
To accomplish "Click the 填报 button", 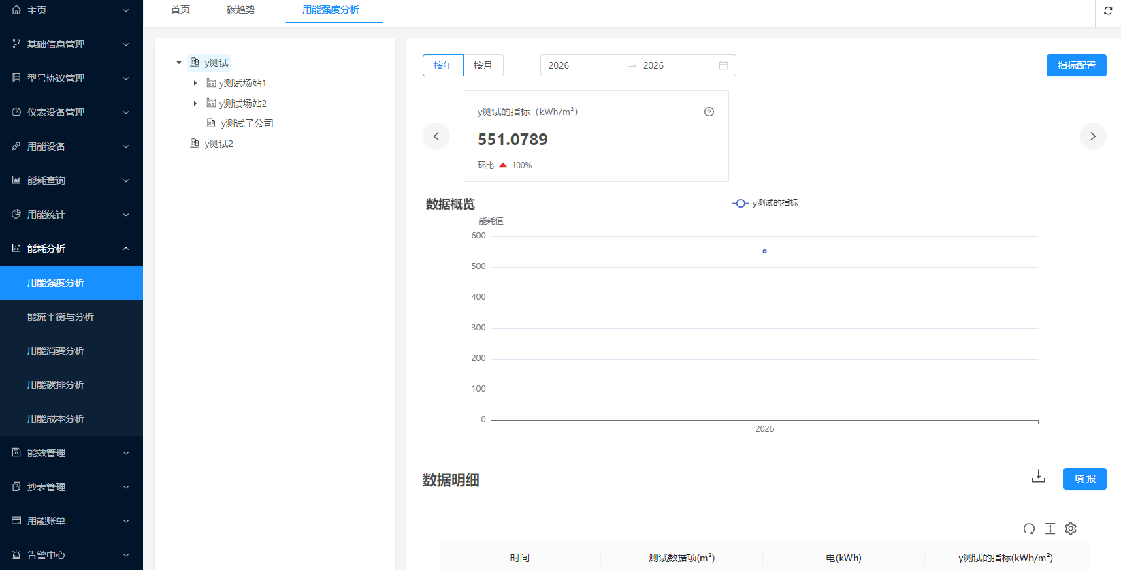I will point(1084,479).
